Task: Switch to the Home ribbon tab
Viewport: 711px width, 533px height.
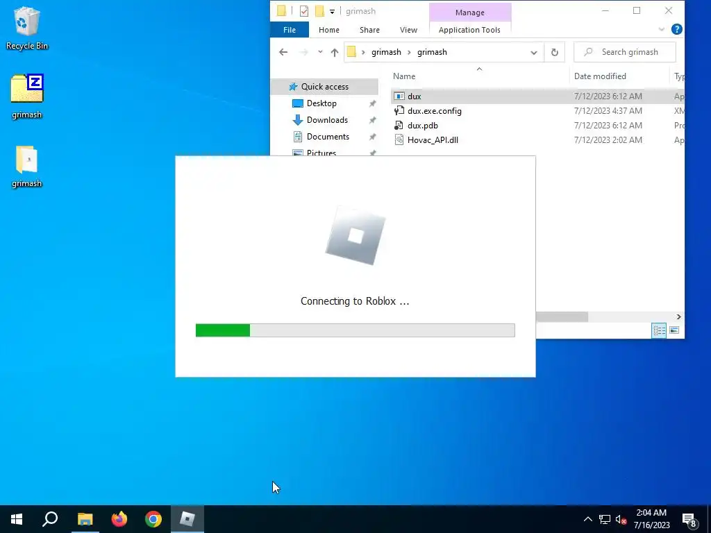Action: 328,30
